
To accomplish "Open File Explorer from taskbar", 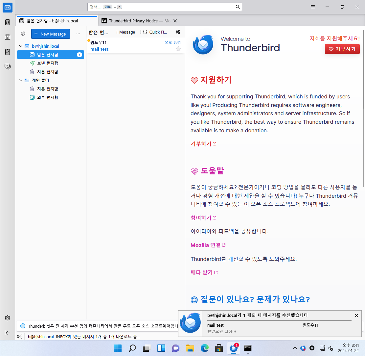I will 190,348.
